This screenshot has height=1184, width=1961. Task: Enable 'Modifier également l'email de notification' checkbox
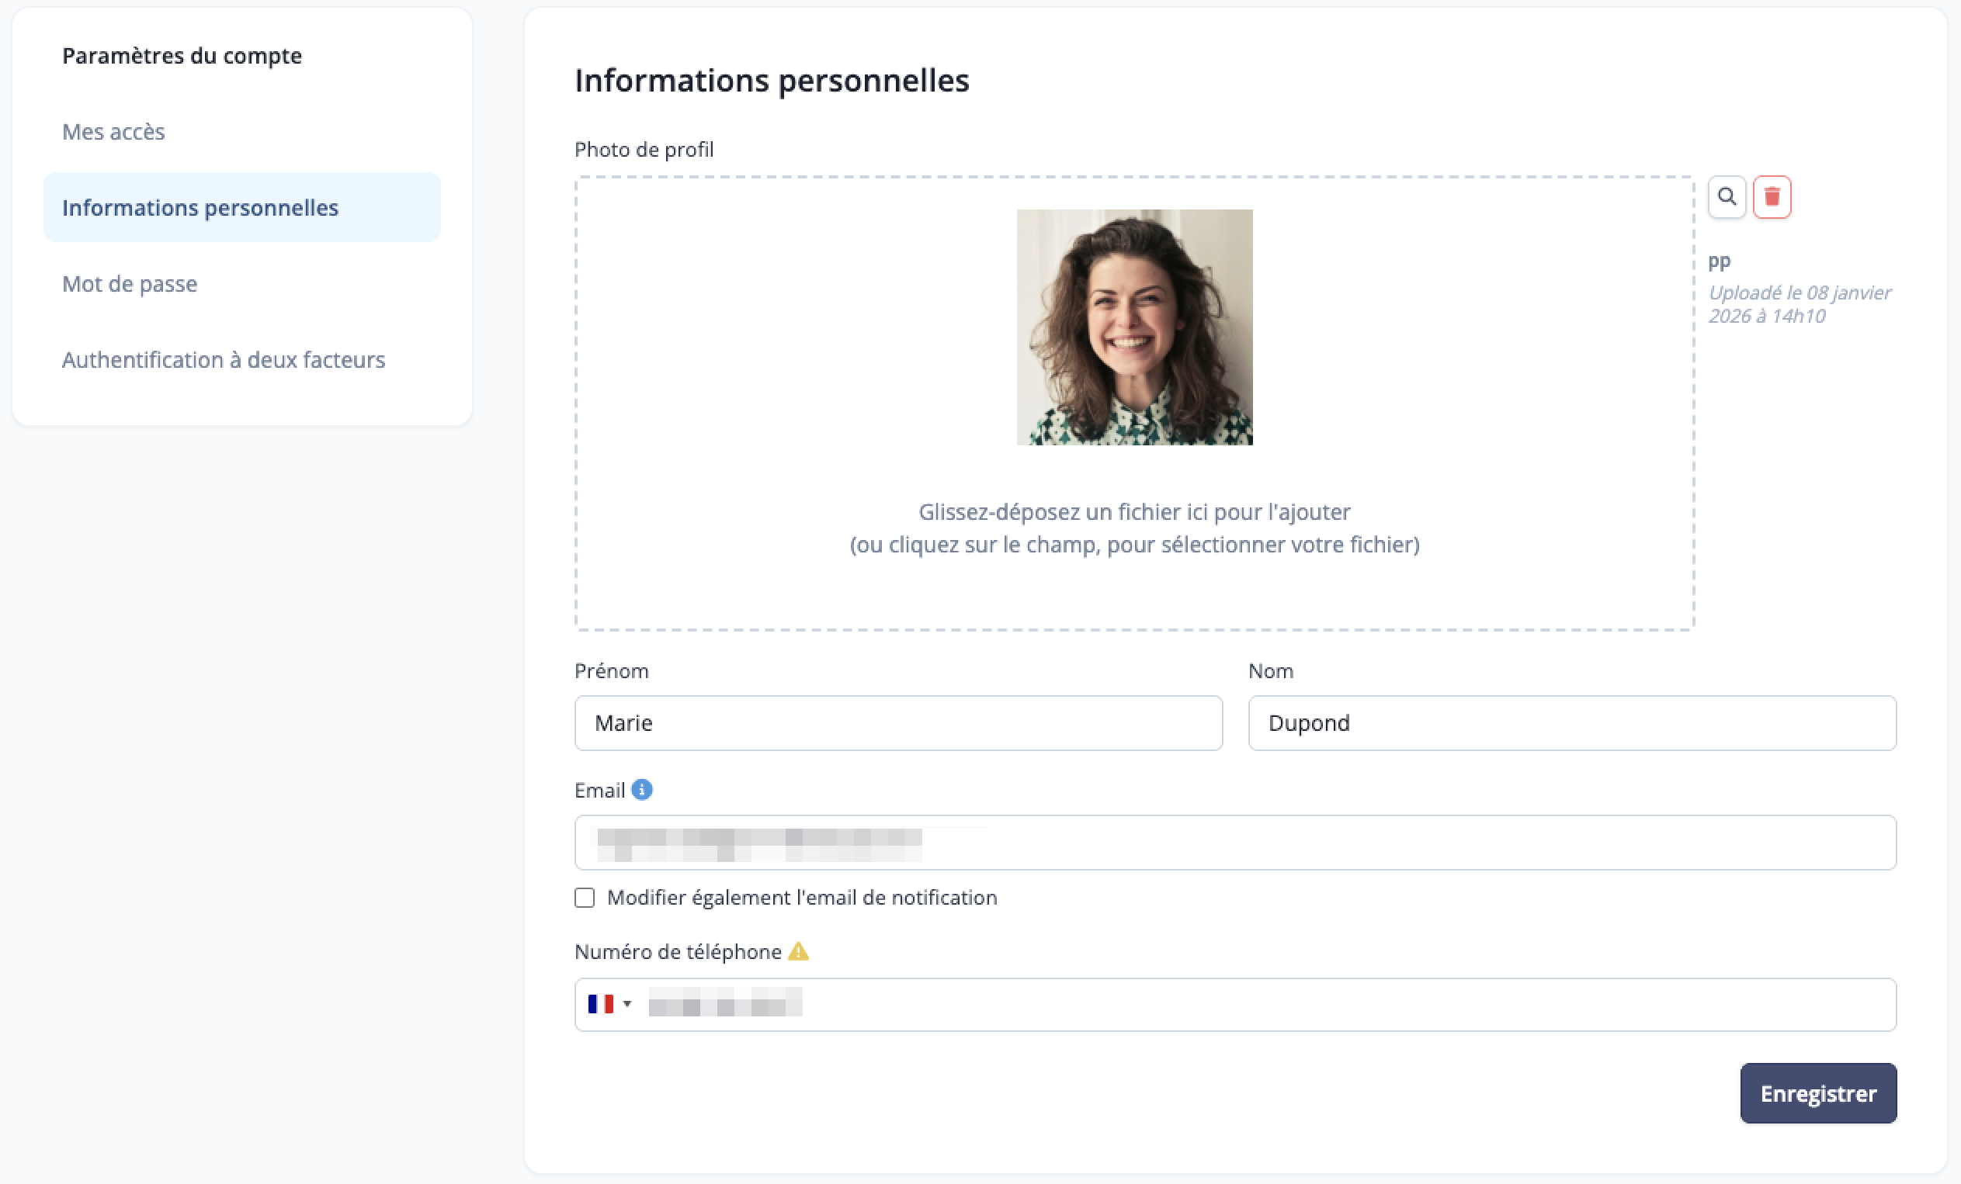coord(585,898)
